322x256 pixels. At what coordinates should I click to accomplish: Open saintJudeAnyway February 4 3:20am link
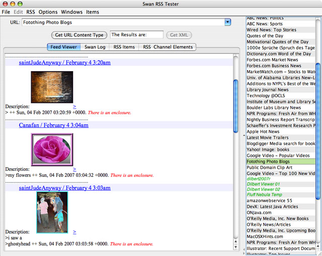(x=64, y=62)
